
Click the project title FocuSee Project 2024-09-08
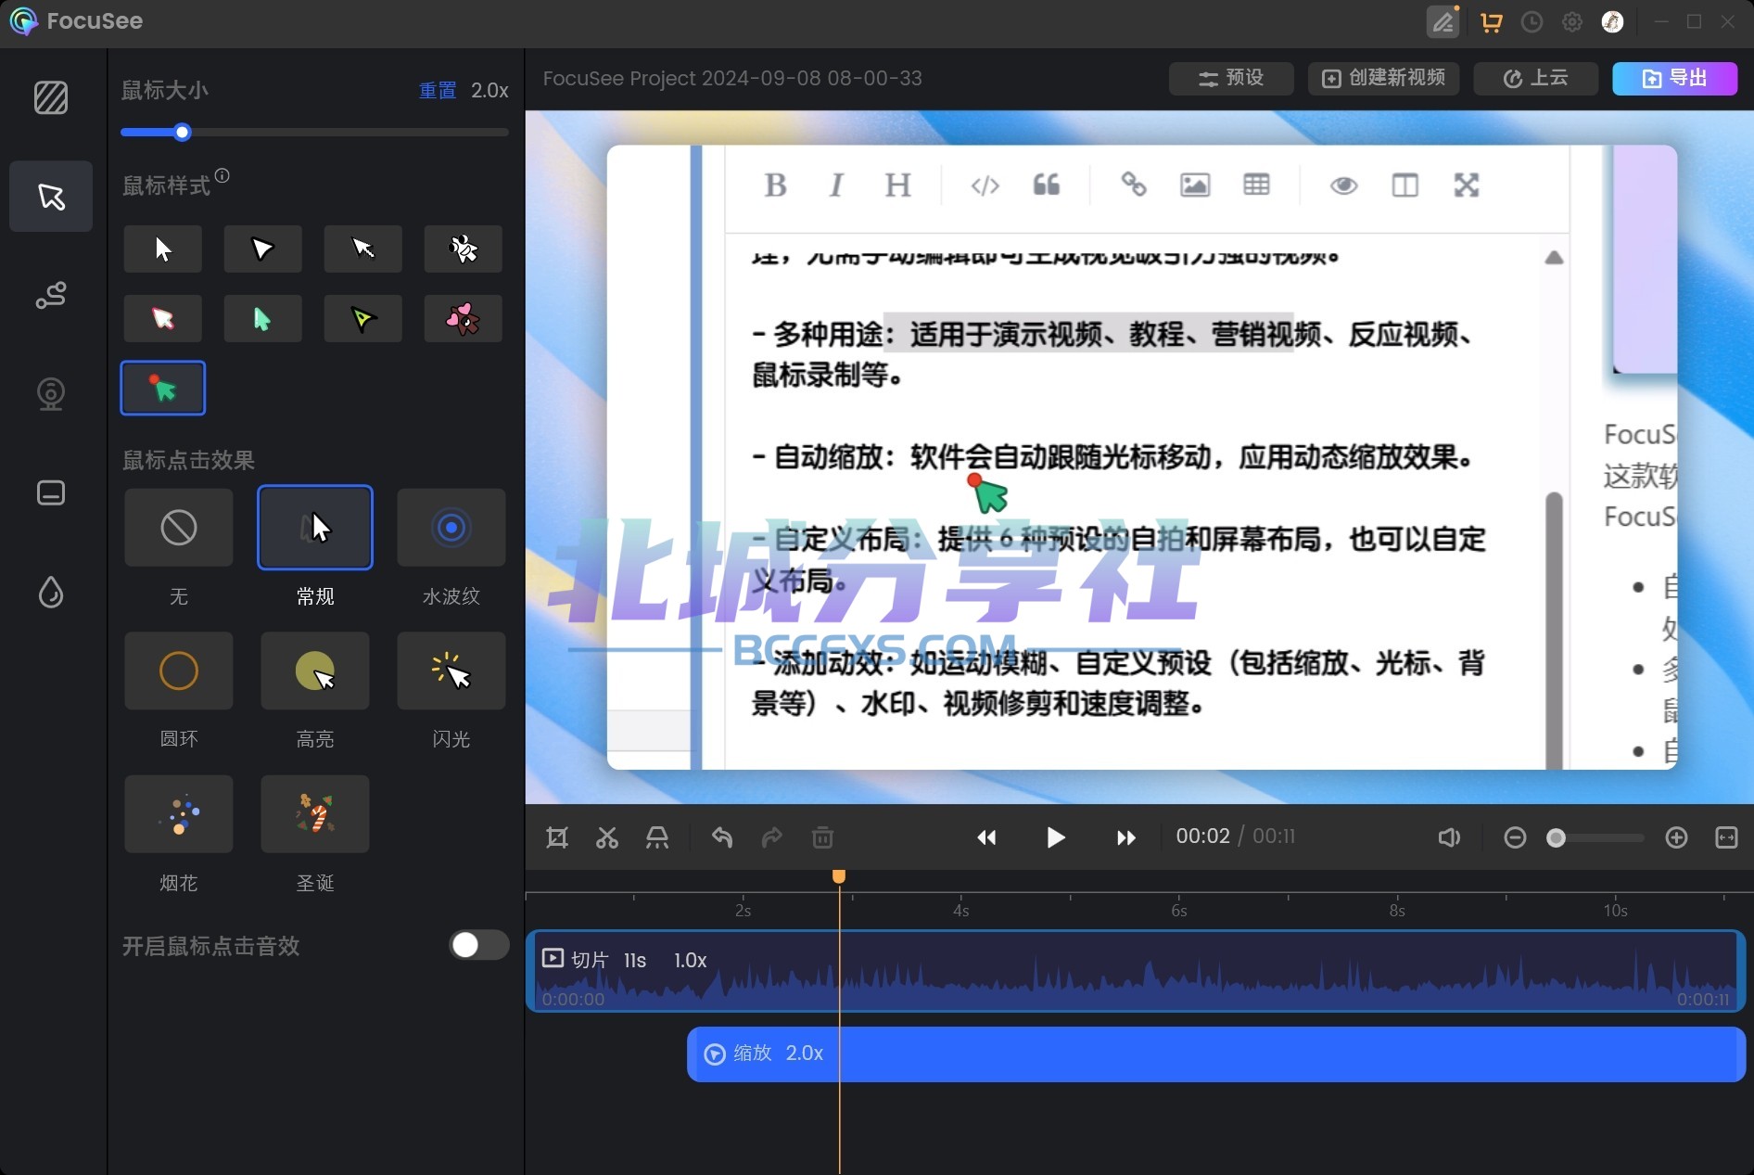(x=732, y=78)
